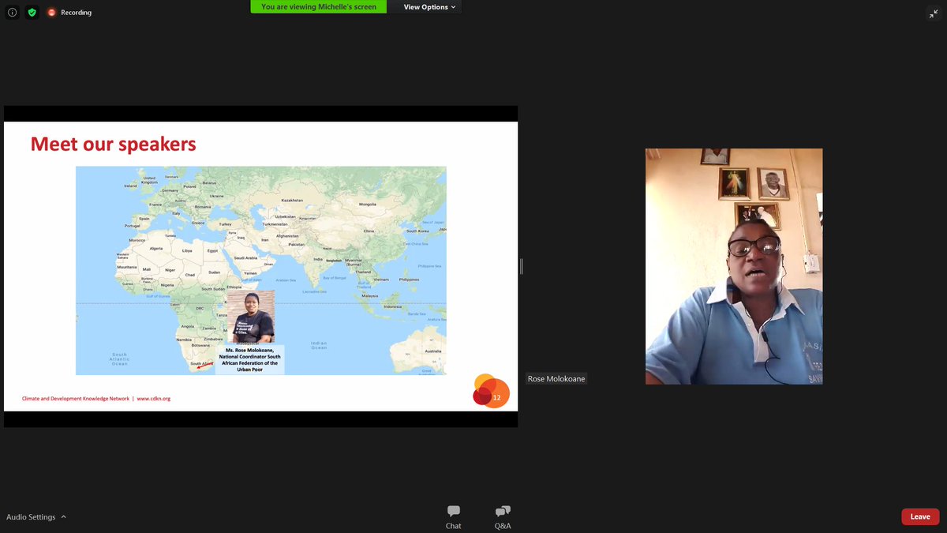Click the Philippines label on the map
Image resolution: width=947 pixels, height=533 pixels.
tap(409, 280)
